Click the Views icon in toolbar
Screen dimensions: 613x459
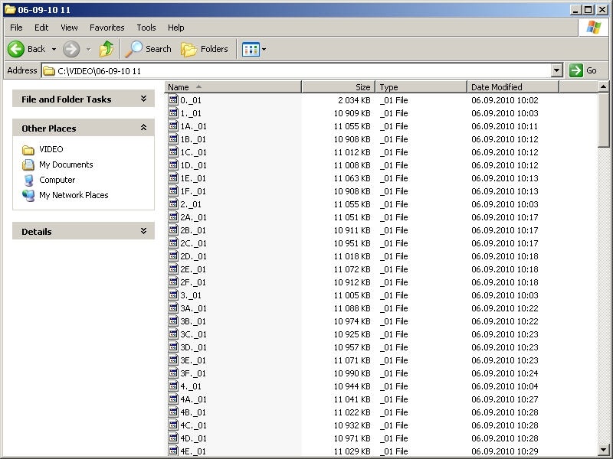point(250,49)
